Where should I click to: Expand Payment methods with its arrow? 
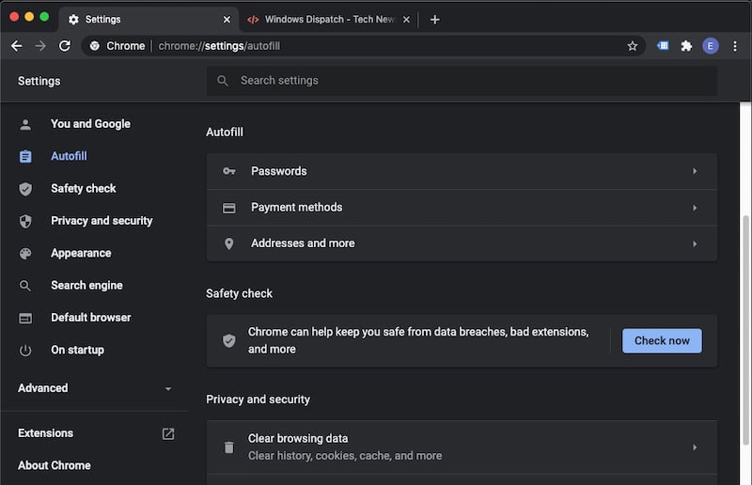[695, 208]
